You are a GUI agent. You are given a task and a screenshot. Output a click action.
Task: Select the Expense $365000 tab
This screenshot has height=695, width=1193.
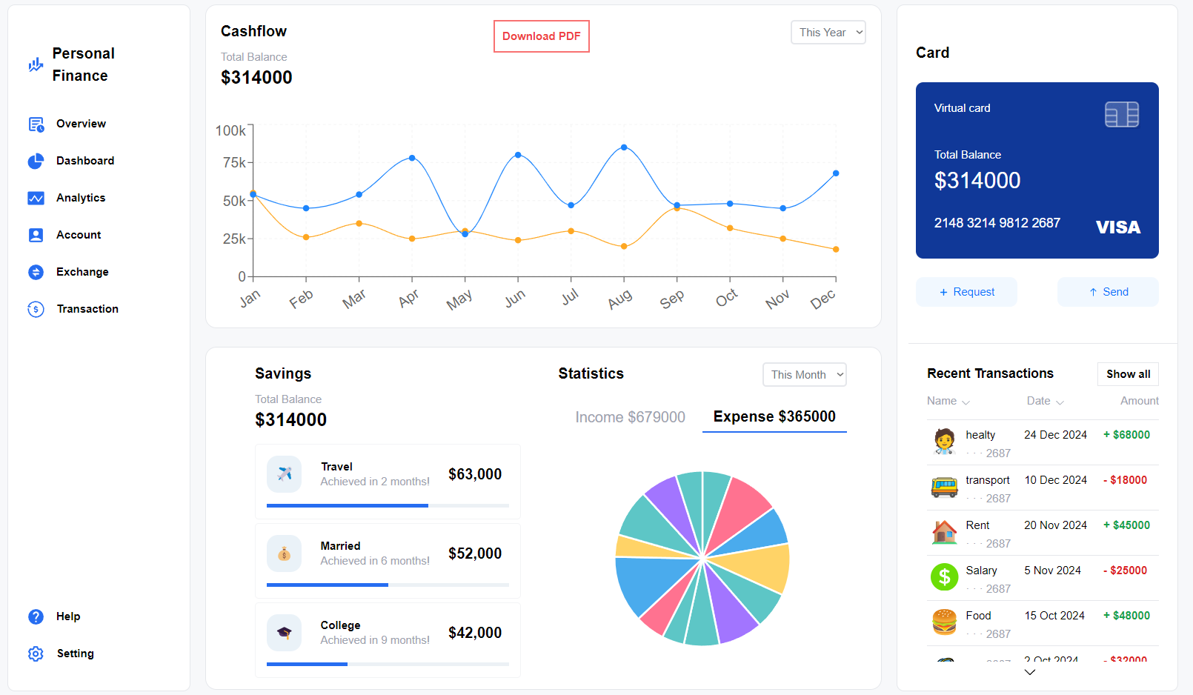[x=774, y=417]
